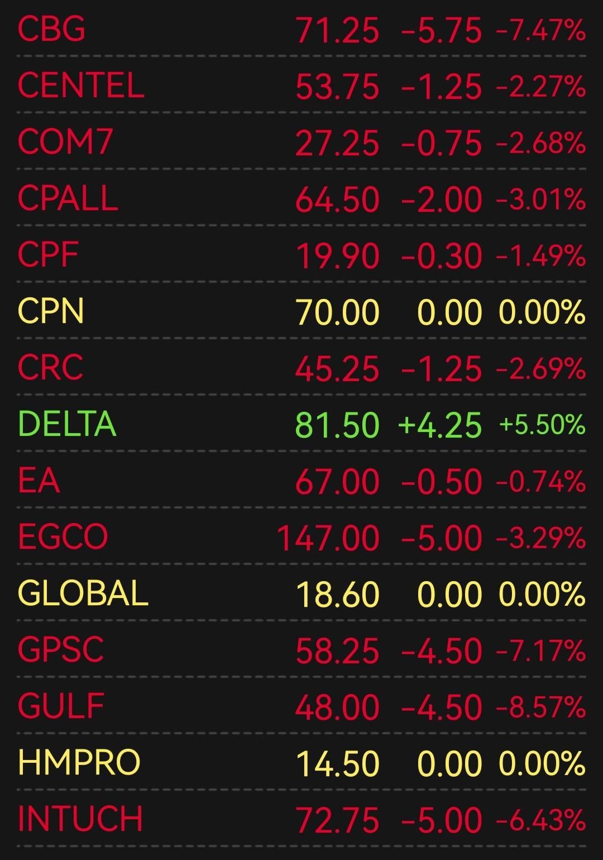Screen dimensions: 603x860
Task: Click the GPSC stock symbol
Action: pyautogui.click(x=61, y=650)
